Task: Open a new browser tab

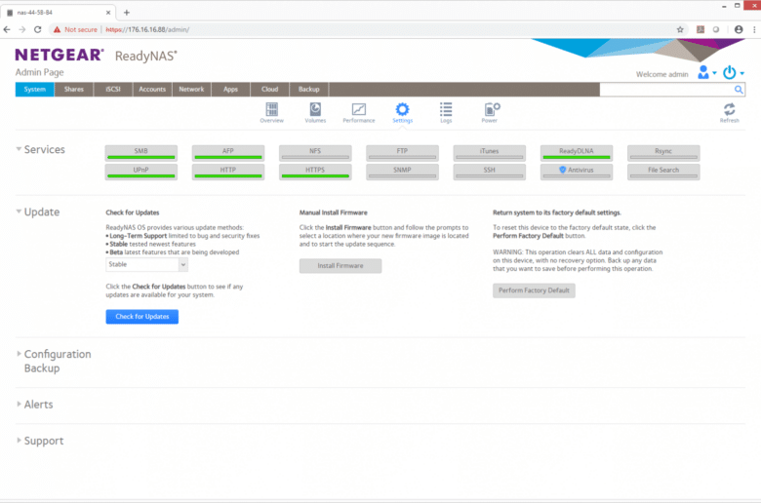Action: 126,13
